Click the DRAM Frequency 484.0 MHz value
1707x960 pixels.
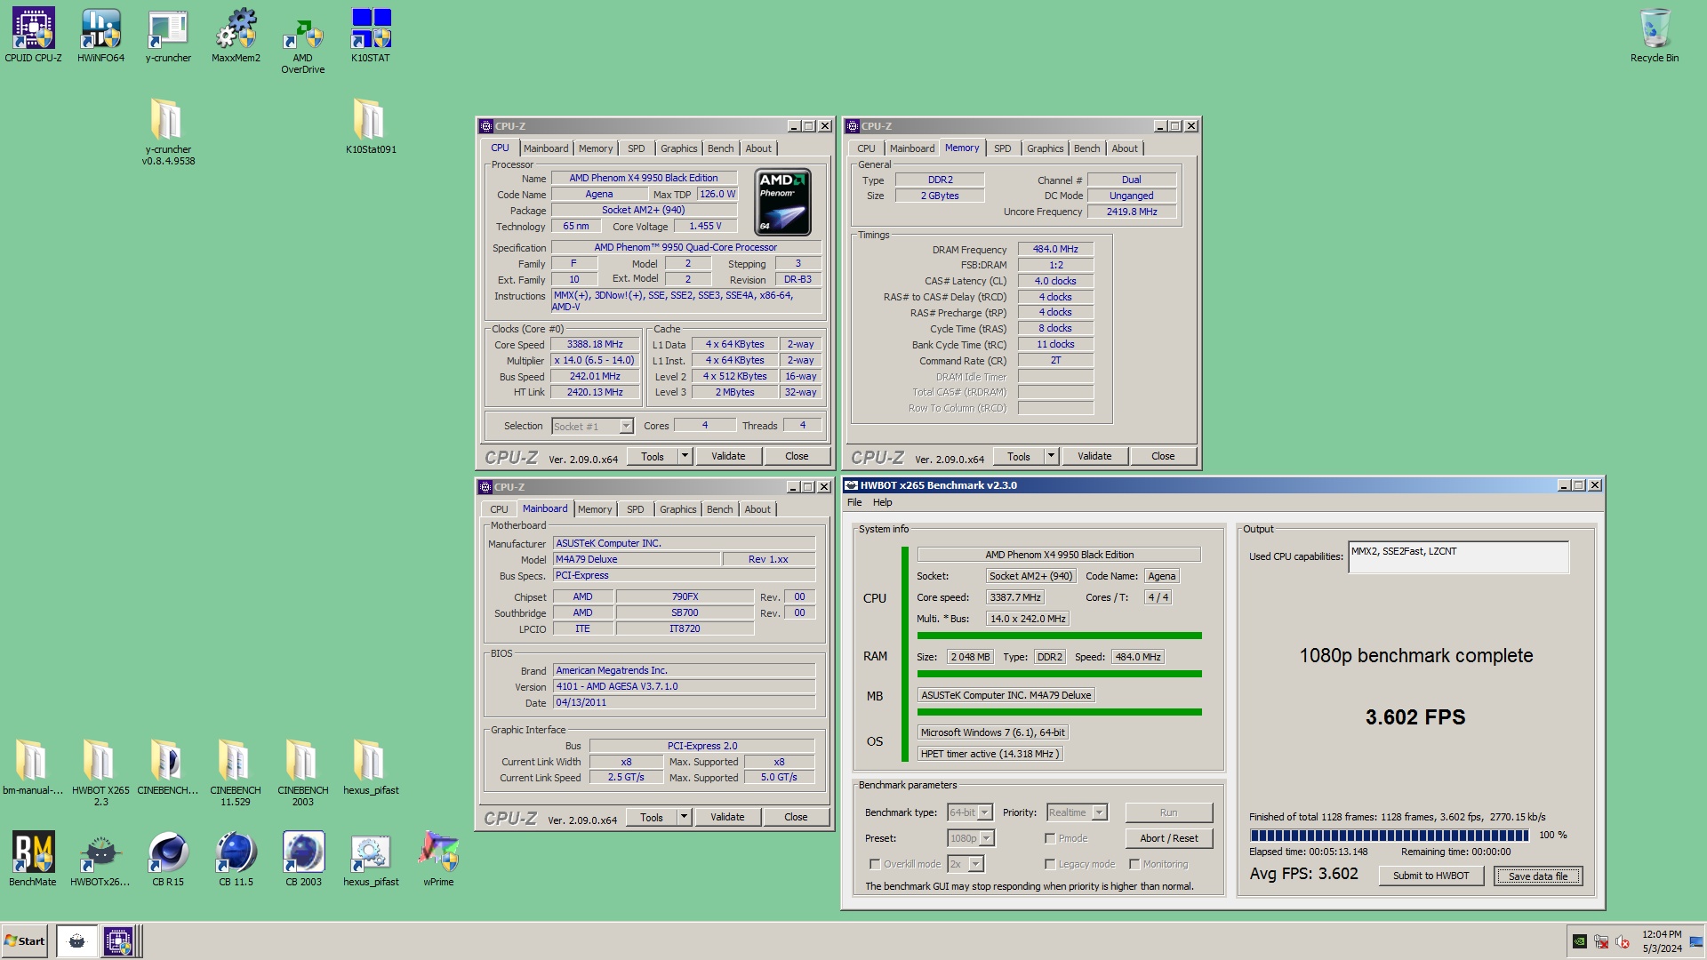coord(1055,250)
